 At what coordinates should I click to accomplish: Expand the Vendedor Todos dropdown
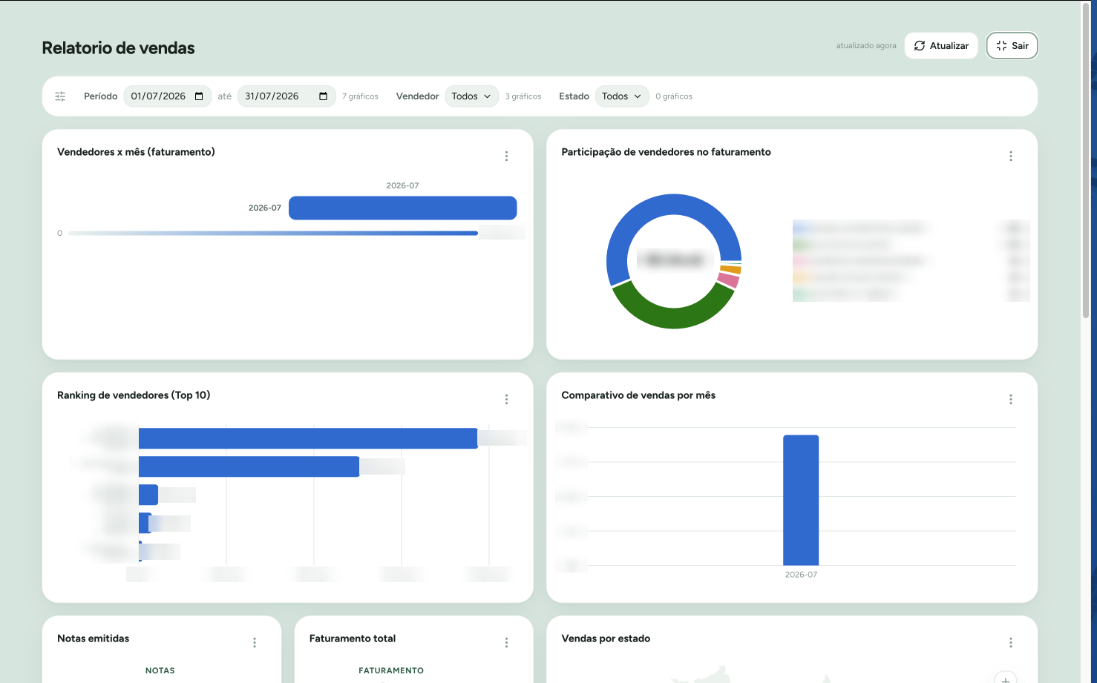(x=471, y=96)
